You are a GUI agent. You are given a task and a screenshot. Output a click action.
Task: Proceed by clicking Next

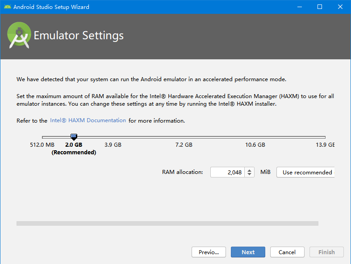tap(248, 252)
